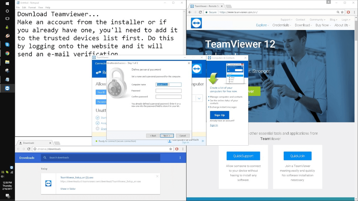The image size is (358, 201).
Task: Click the Sign Up button in Computers & Contacts
Action: coord(220,115)
